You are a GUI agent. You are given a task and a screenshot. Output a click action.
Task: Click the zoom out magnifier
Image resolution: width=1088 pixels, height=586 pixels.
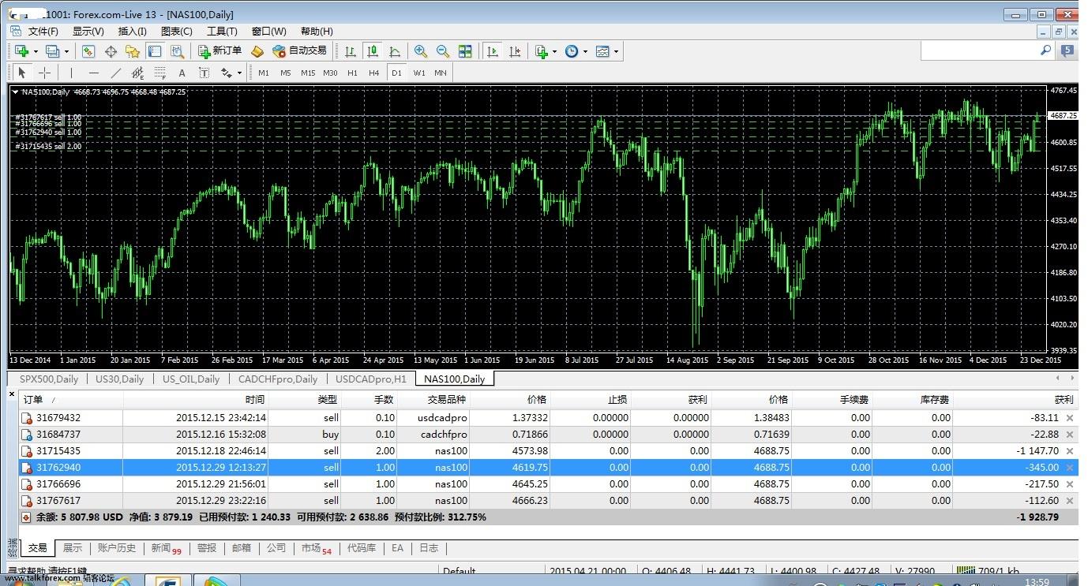click(443, 51)
